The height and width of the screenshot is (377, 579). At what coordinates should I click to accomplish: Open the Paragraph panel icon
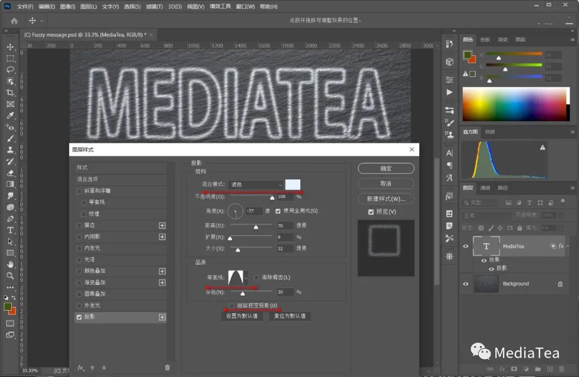(449, 165)
